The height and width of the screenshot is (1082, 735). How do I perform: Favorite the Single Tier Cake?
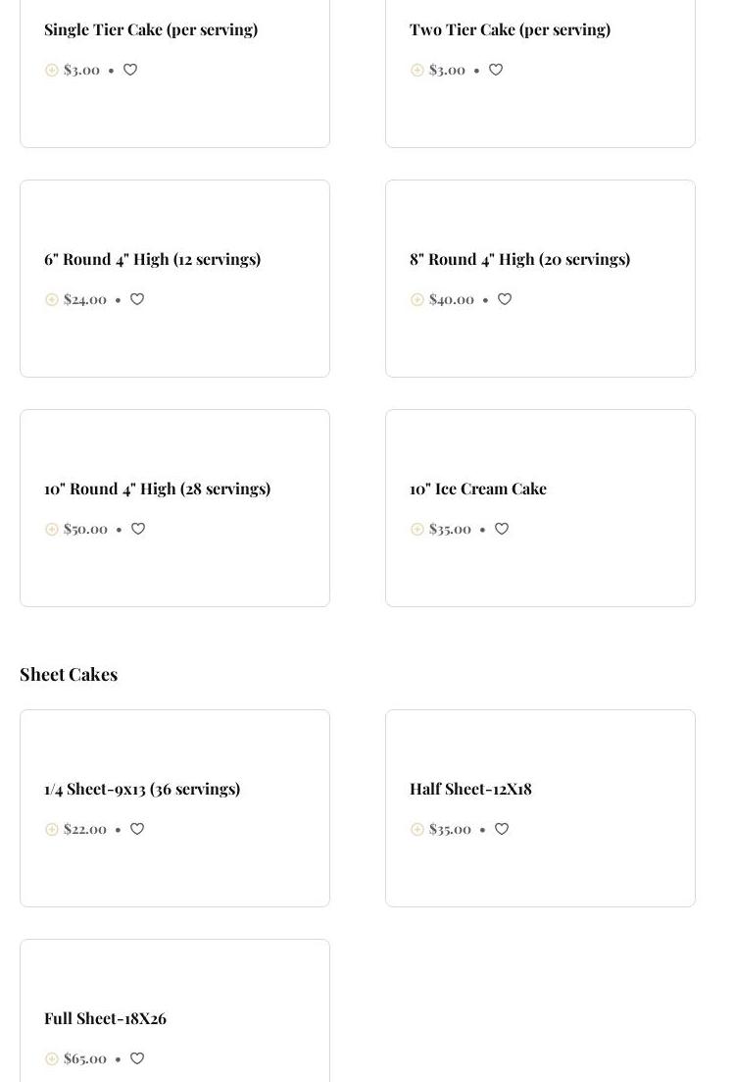[x=130, y=70]
